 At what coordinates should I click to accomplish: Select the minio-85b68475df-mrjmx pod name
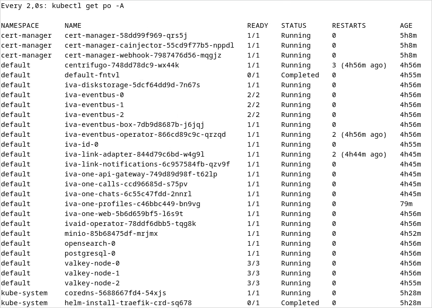[x=111, y=233]
